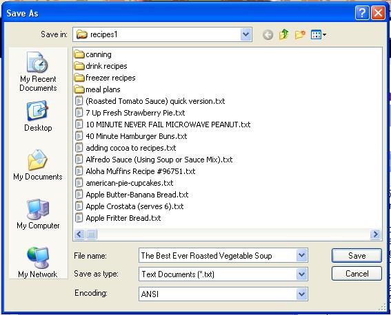Click the Save button
This screenshot has width=391, height=315.
click(x=357, y=255)
